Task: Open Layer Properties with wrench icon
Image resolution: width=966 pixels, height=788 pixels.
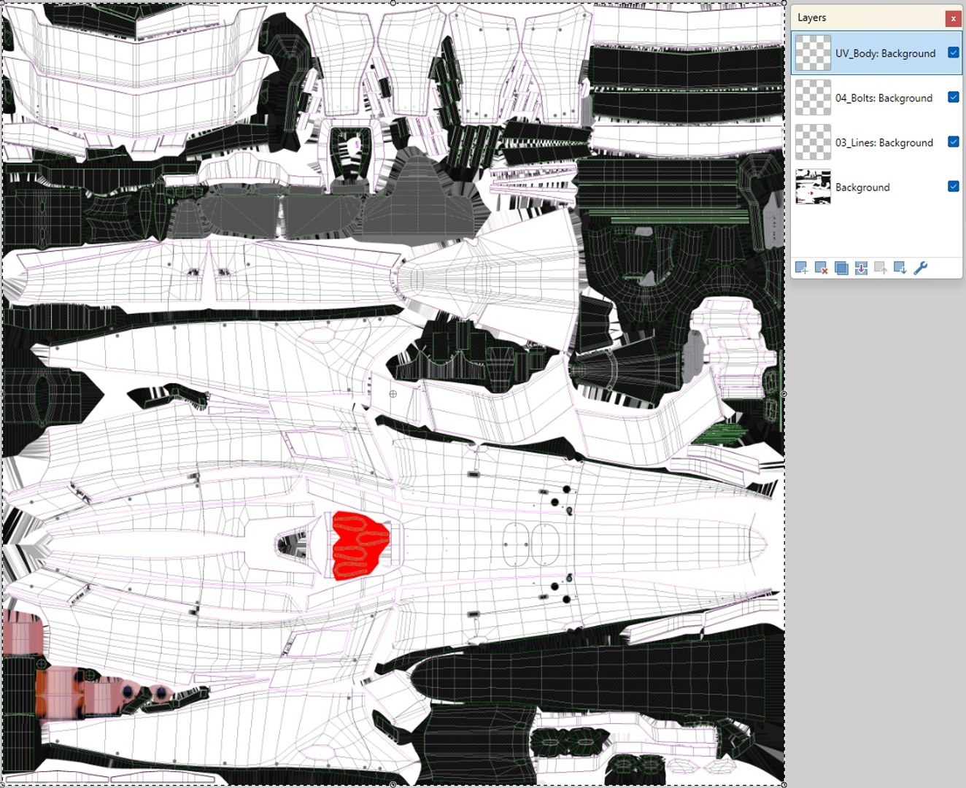Action: (921, 269)
